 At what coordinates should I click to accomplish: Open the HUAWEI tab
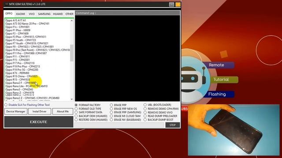[58, 14]
